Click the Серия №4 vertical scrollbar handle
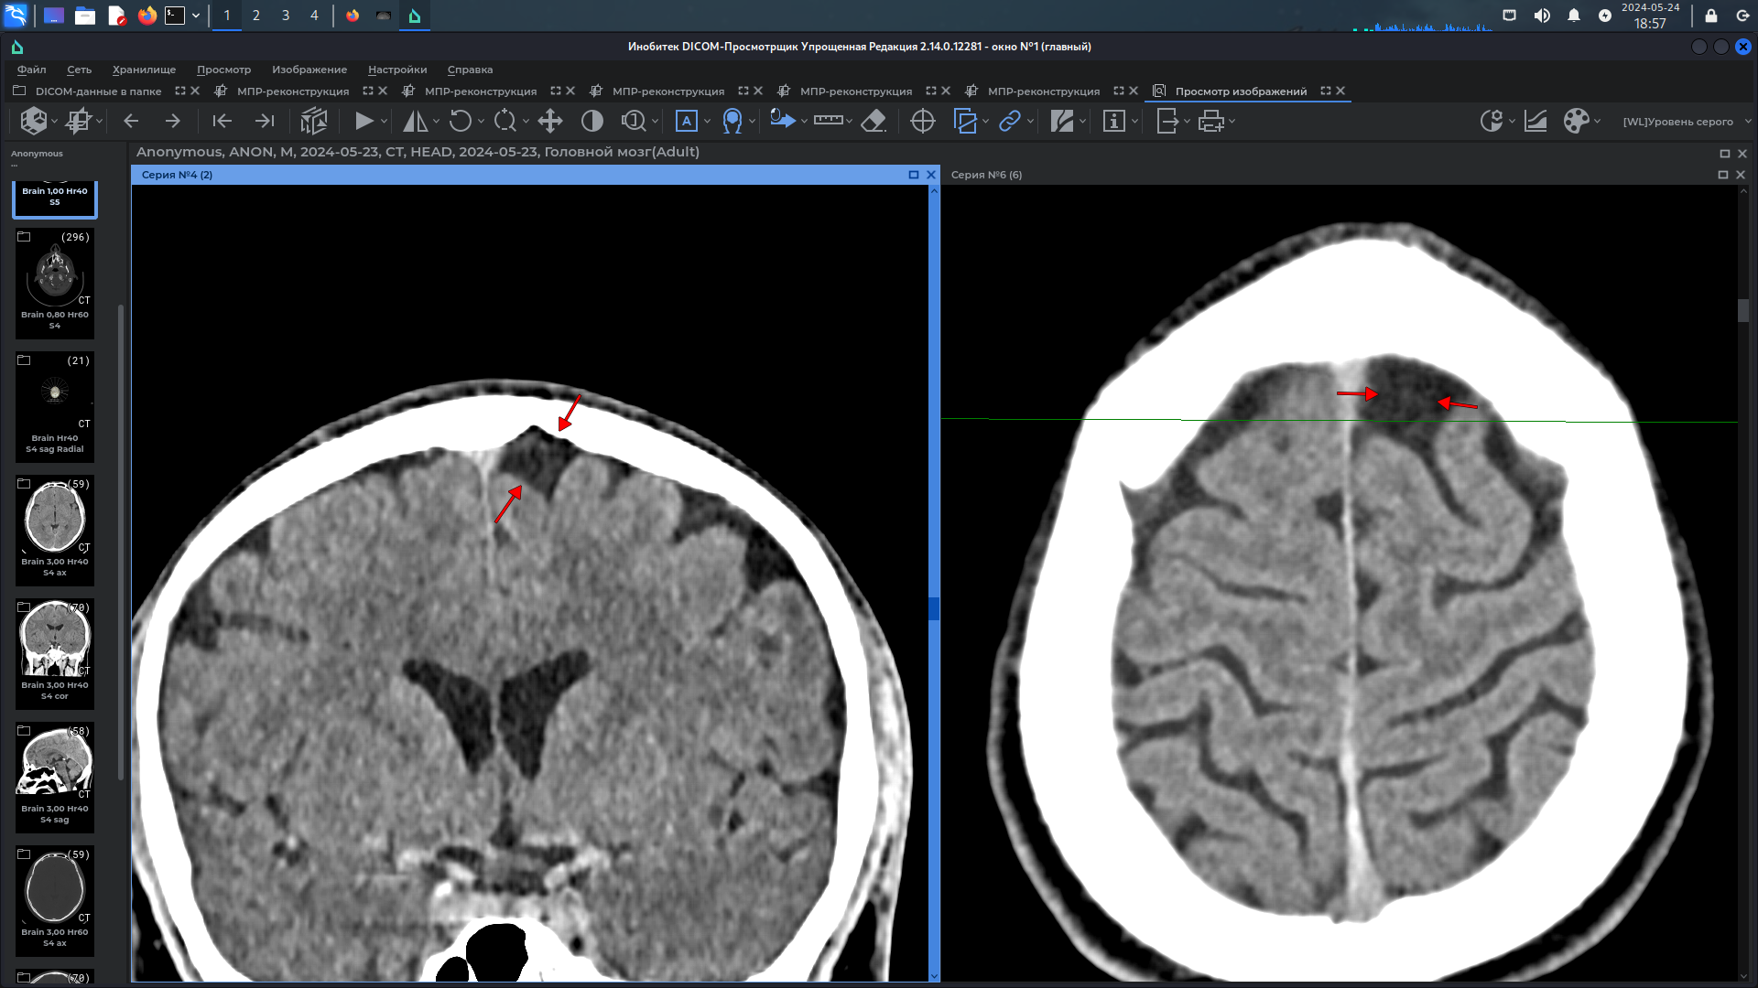Screen dimensions: 1758x988 pyautogui.click(x=934, y=608)
